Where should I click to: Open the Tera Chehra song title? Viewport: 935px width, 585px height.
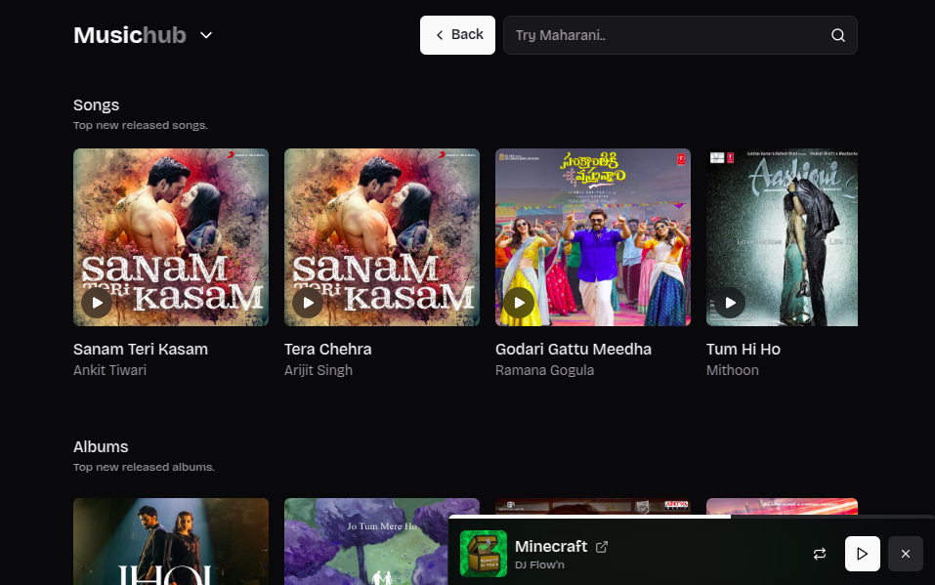[x=327, y=349]
